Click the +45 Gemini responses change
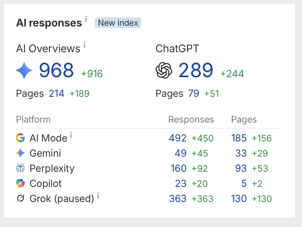 200,154
